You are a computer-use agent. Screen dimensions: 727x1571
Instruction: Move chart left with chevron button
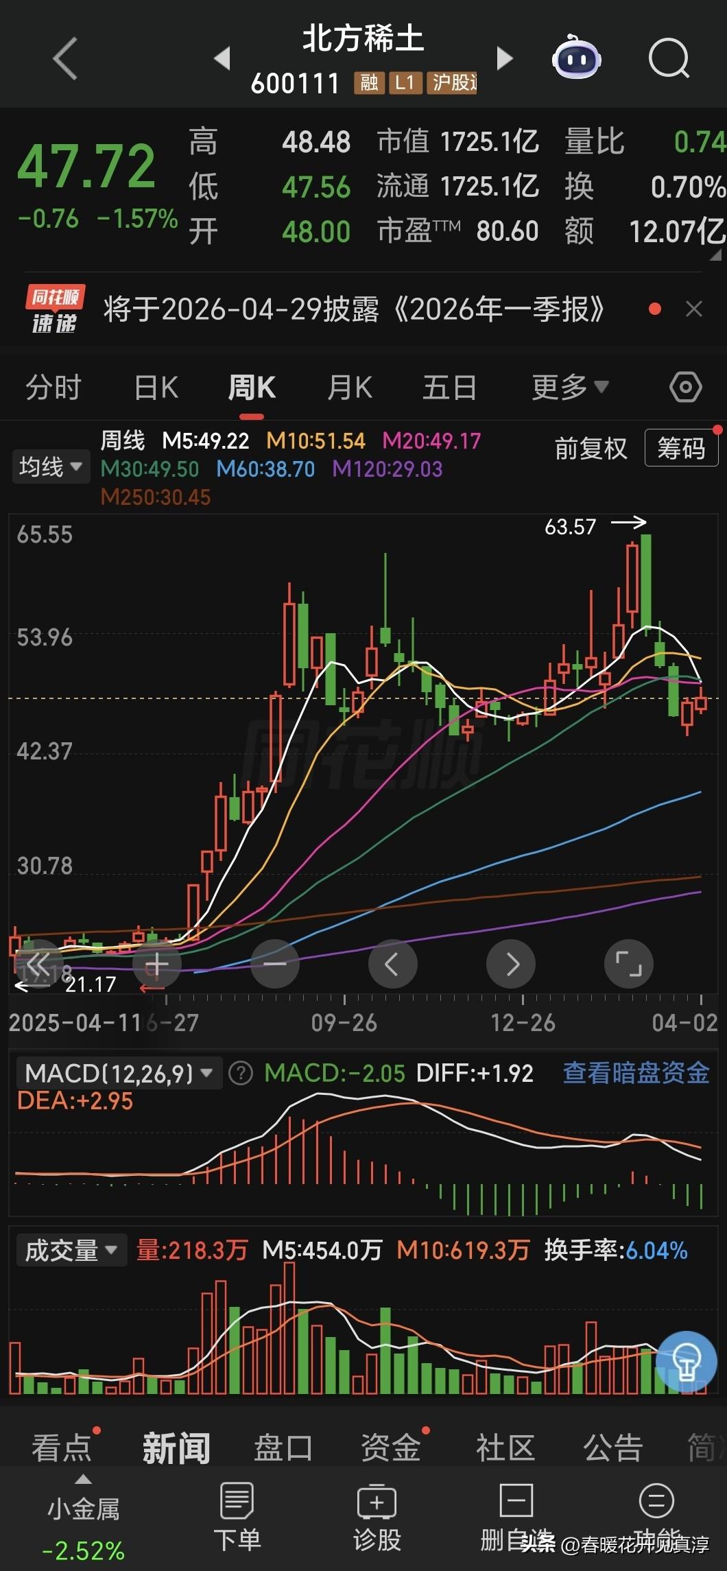[393, 964]
